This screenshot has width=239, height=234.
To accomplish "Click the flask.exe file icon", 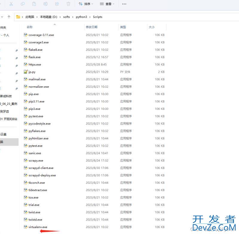I will (26, 57).
